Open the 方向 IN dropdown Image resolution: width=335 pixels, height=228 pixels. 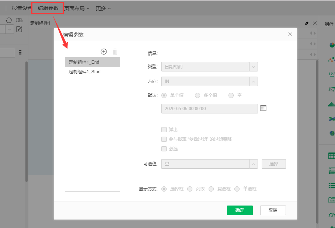pos(254,81)
